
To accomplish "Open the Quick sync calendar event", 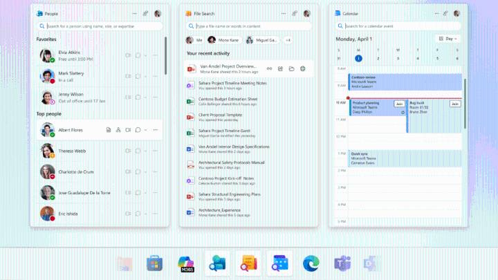I will [x=405, y=158].
